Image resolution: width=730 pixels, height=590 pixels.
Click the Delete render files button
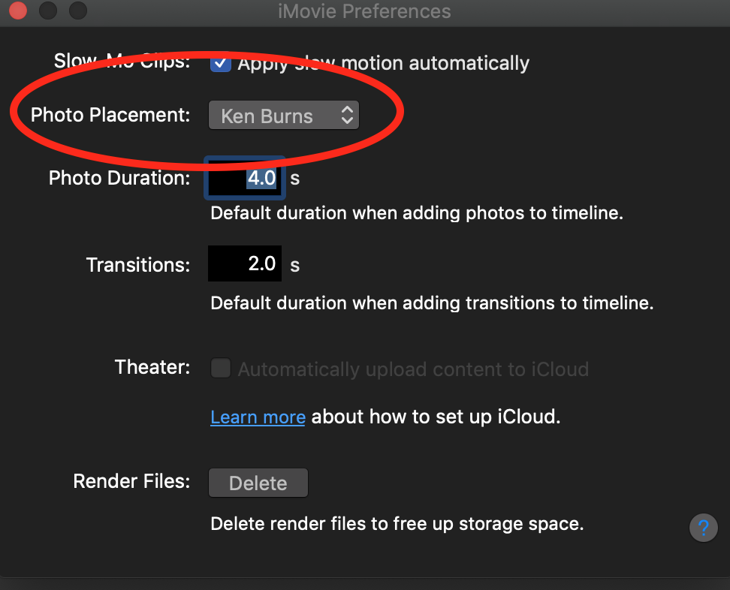[x=258, y=483]
